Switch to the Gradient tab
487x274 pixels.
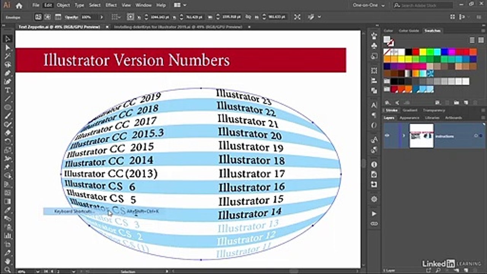pos(410,110)
